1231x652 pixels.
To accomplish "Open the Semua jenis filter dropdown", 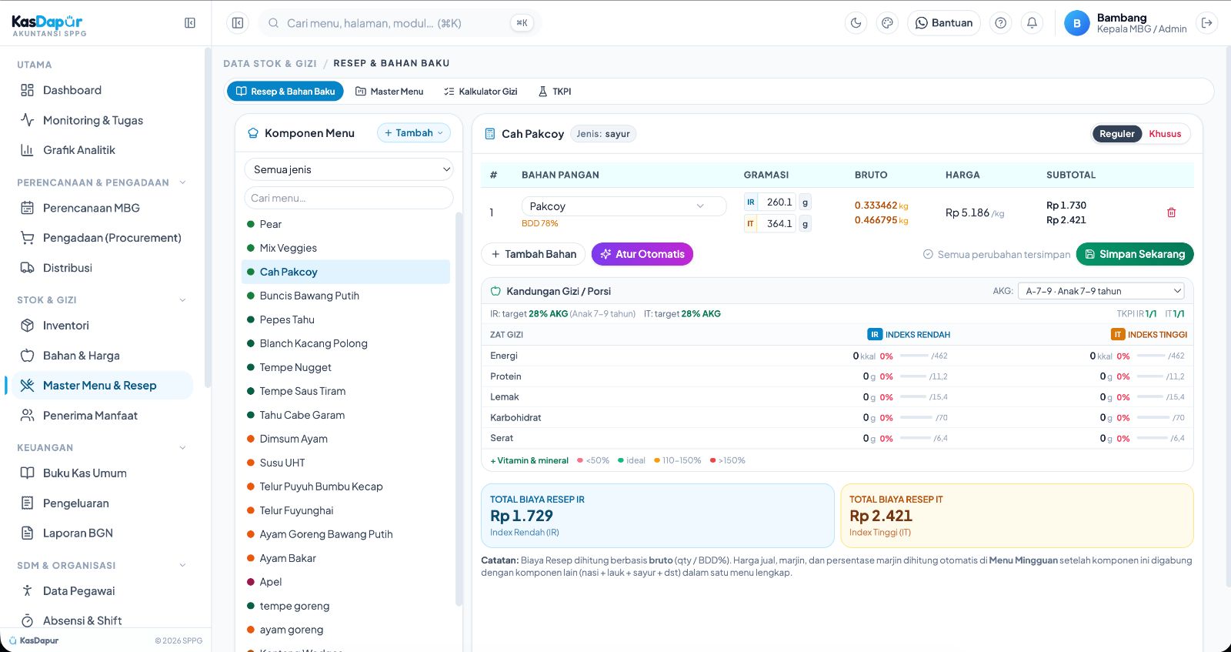I will 349,169.
